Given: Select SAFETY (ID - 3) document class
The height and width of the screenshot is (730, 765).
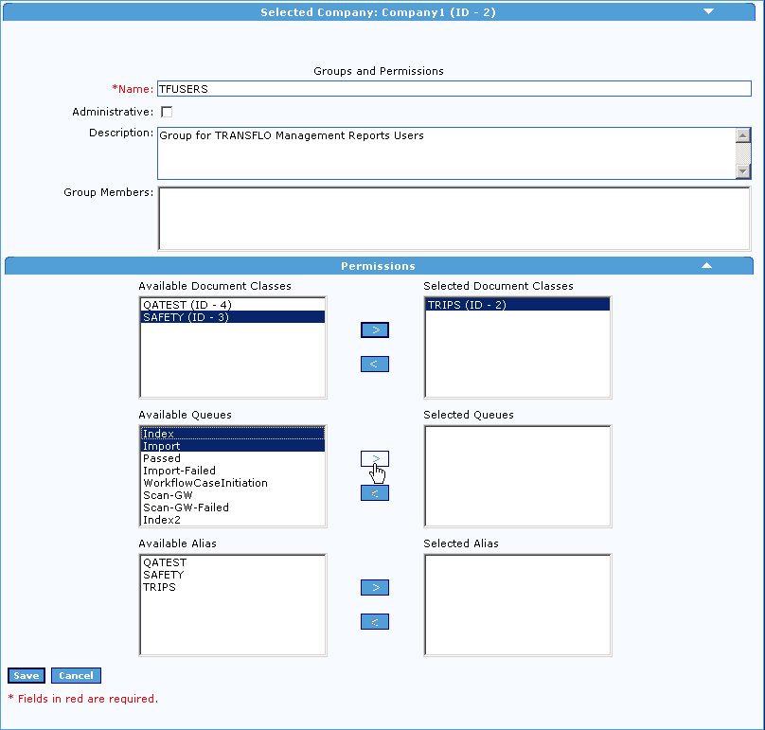Looking at the screenshot, I should (189, 317).
